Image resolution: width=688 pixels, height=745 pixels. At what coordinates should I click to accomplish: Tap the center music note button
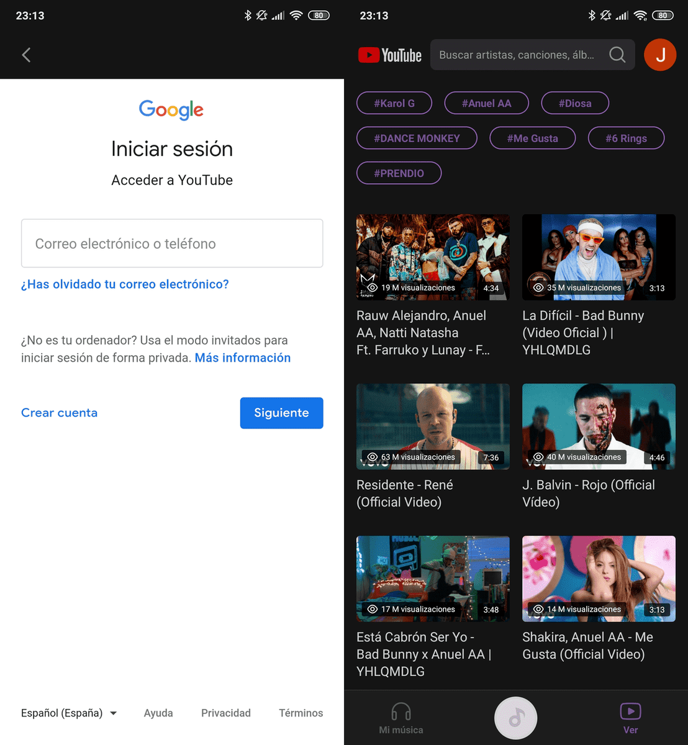click(515, 718)
